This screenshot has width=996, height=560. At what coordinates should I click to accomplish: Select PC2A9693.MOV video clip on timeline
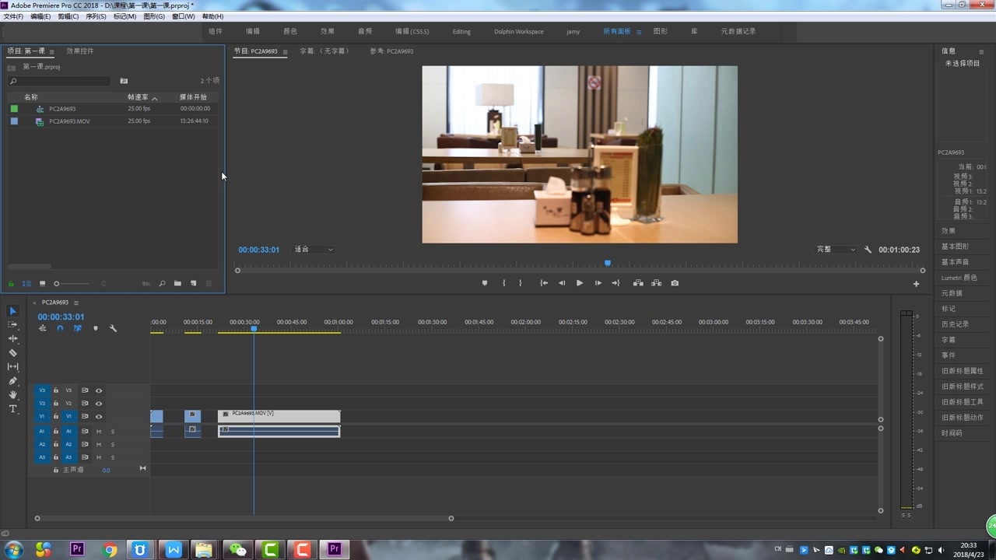(279, 416)
